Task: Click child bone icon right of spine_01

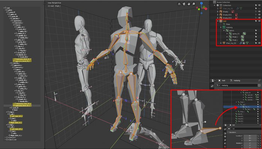Action: point(244,34)
